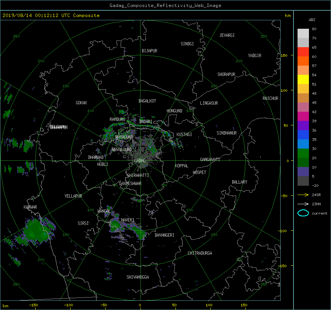Click the HAVERI city label
The image size is (331, 310).
tap(128, 220)
